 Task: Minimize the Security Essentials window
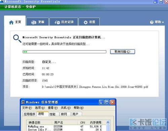(x=155, y=2)
